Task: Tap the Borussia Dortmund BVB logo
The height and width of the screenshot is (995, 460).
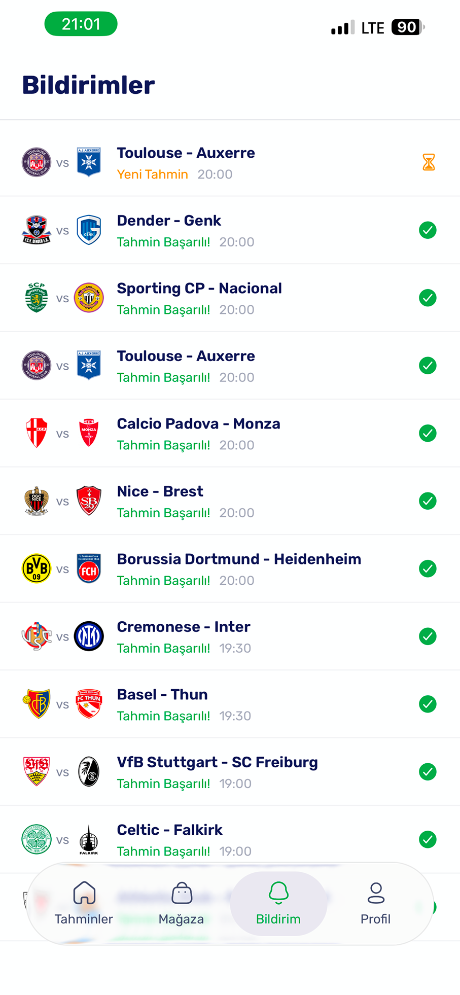Action: [37, 568]
